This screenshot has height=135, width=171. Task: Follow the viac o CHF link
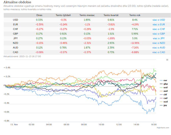(x=159, y=29)
